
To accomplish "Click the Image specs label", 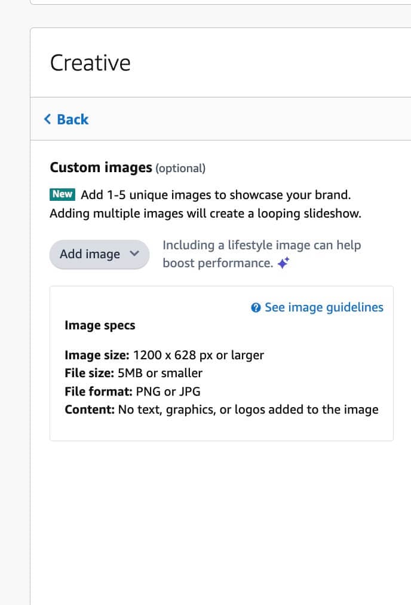I will point(100,325).
